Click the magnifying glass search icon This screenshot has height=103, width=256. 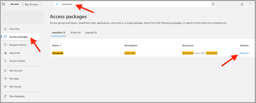tap(213, 4)
